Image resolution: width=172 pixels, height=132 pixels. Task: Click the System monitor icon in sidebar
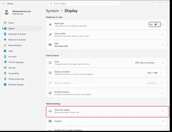[5, 29]
